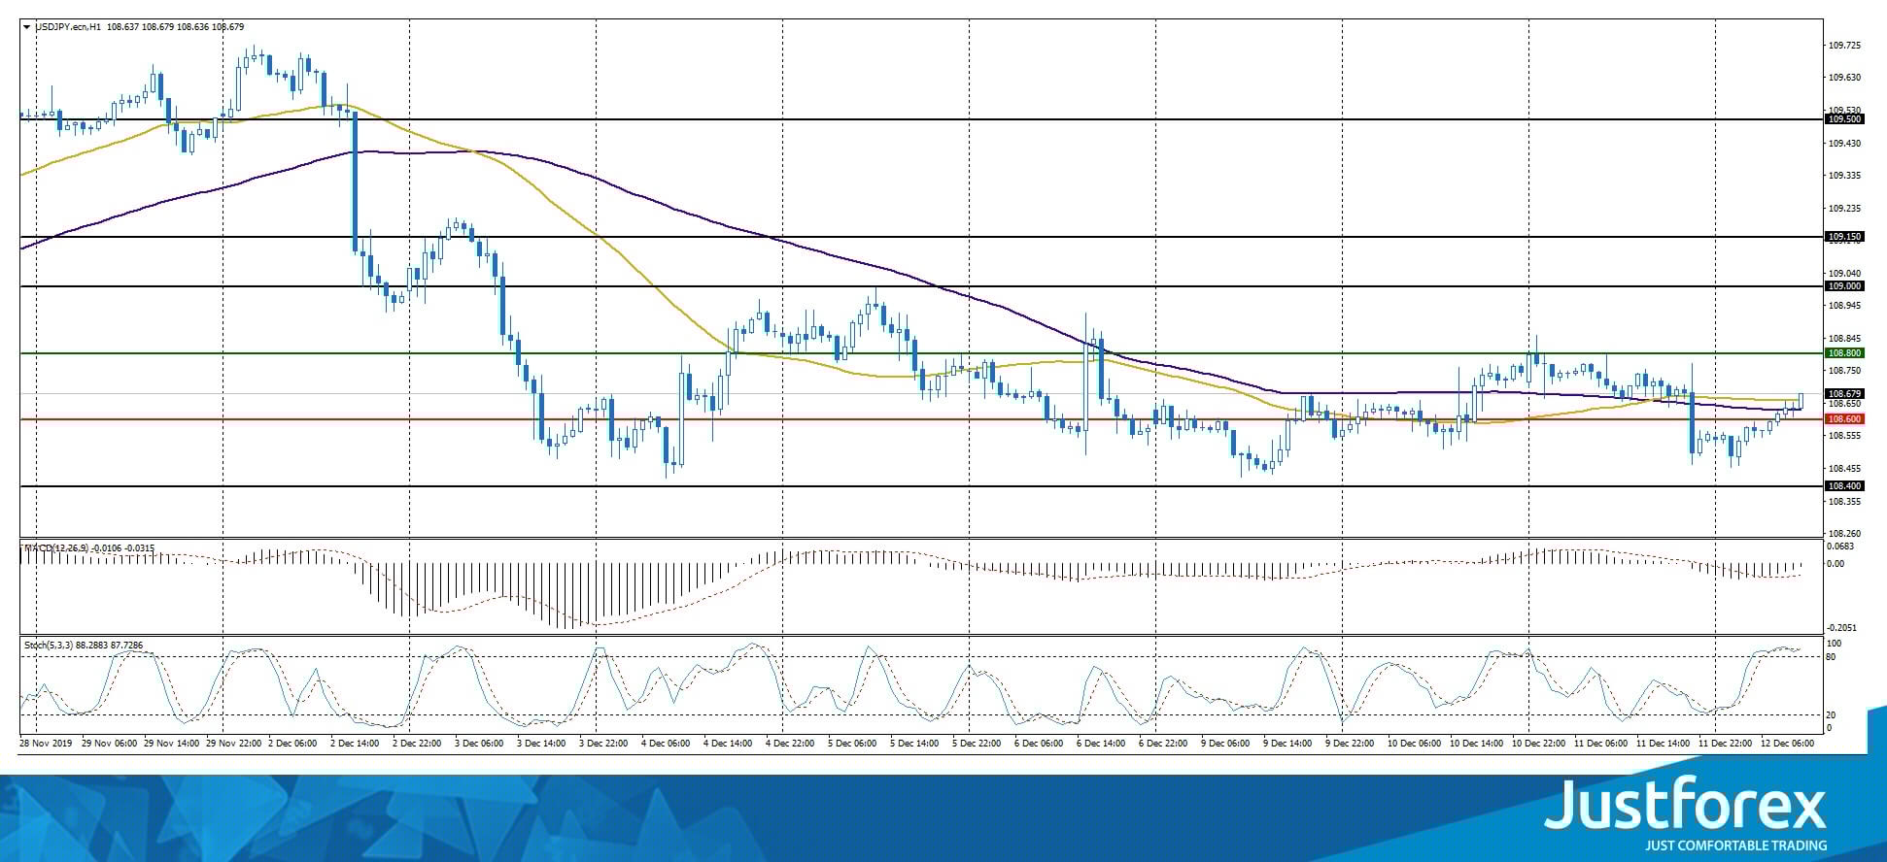Select the 108.400 level price tag
Viewport: 1887px width, 862px height.
[x=1844, y=486]
